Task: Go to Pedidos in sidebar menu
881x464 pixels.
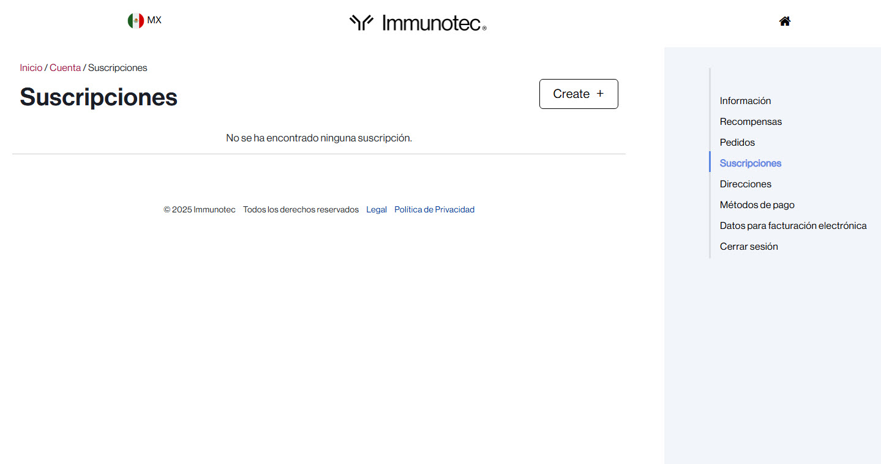Action: [737, 143]
